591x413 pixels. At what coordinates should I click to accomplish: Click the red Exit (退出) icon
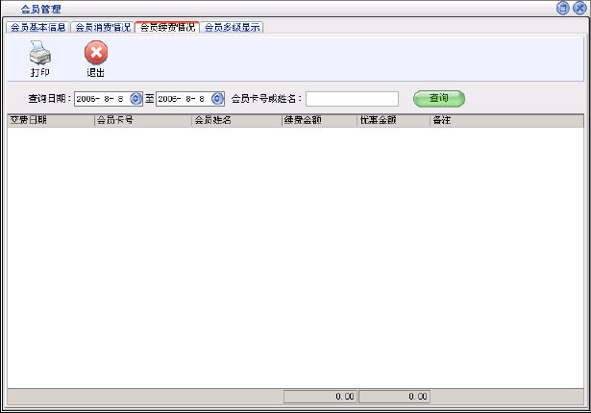coord(96,55)
